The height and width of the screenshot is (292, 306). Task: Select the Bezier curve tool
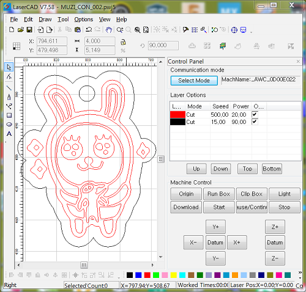pyautogui.click(x=9, y=106)
